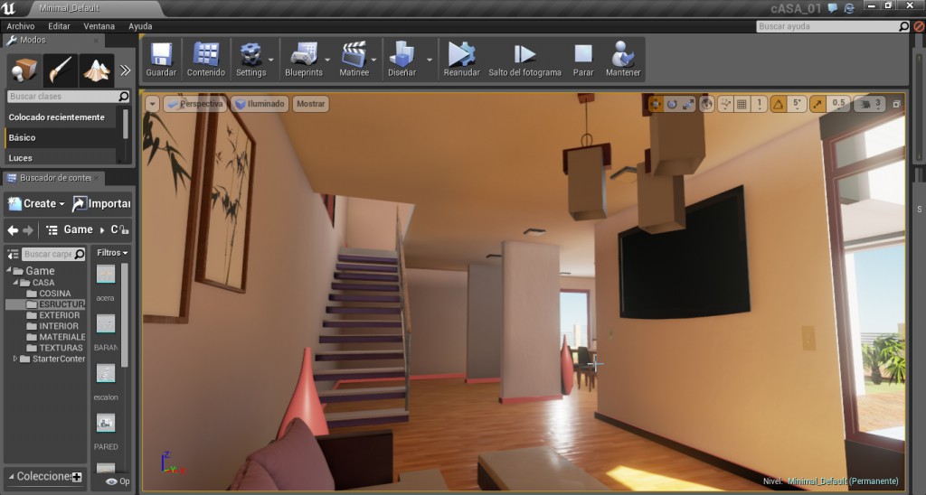Click the Game path breadcrumb
The height and width of the screenshot is (495, 926).
point(78,230)
